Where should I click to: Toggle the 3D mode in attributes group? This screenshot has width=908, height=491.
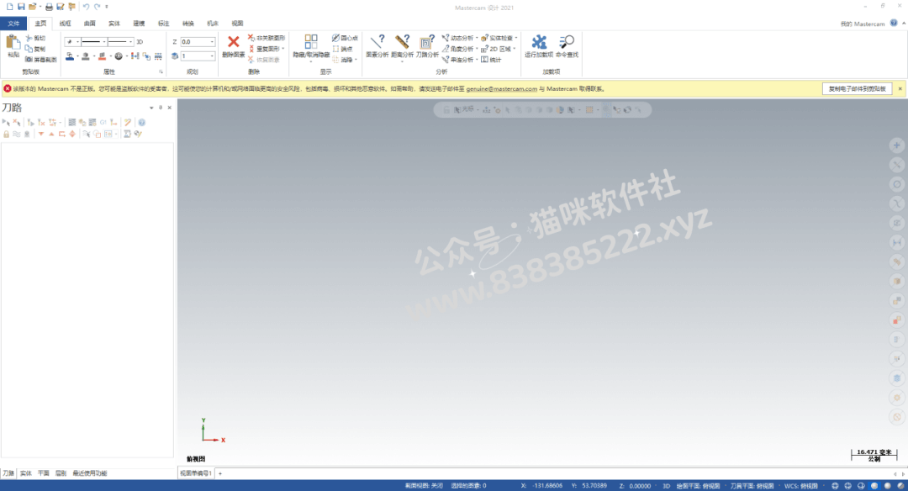pos(140,42)
